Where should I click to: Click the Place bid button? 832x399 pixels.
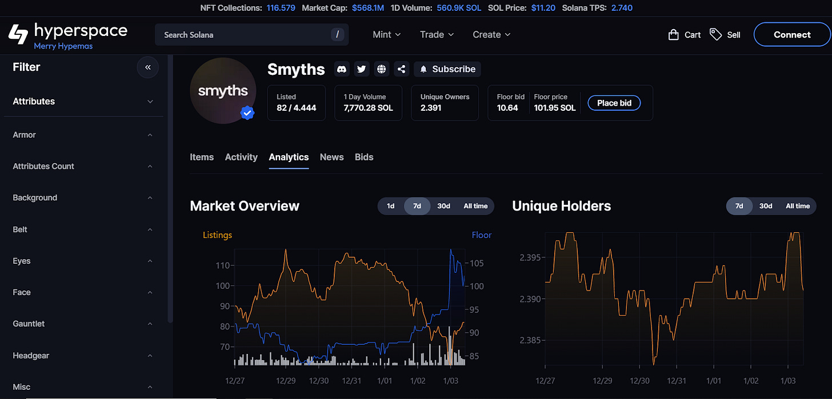[614, 103]
